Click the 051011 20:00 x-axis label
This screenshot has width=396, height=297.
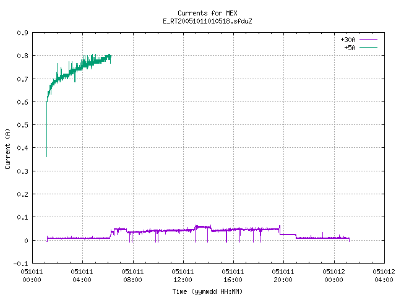click(283, 276)
